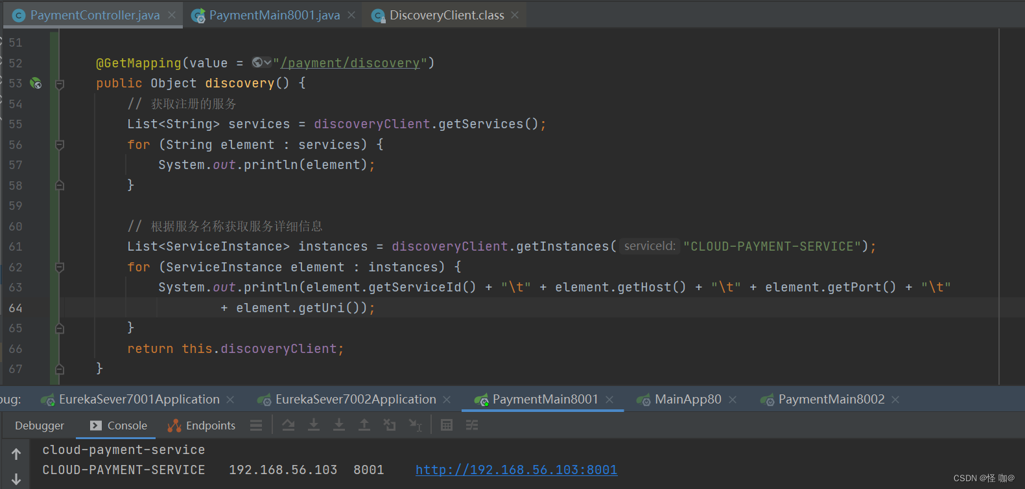
Task: Click uppercase CLOUD-PAYMENT-SERVICE in console output
Action: [x=123, y=470]
